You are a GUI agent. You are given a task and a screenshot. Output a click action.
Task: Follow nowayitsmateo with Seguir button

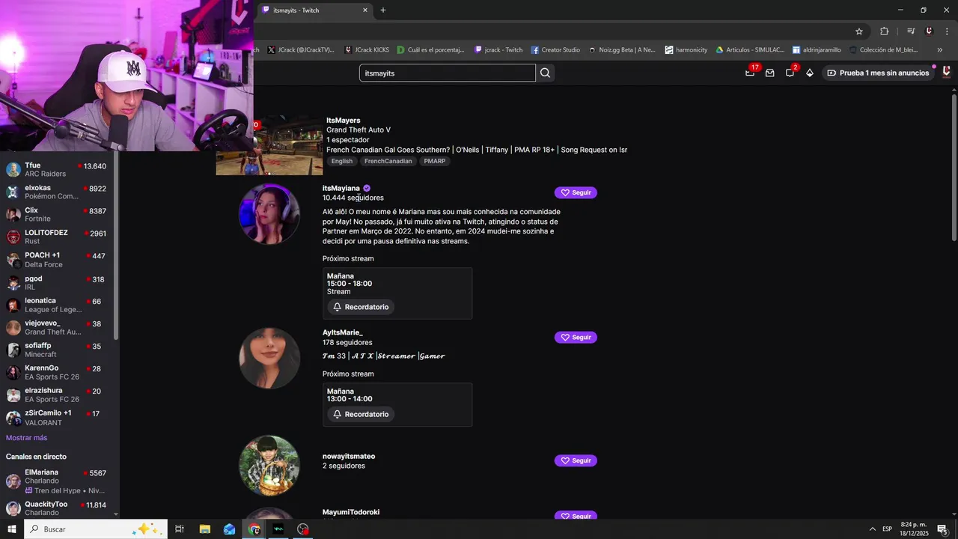(576, 460)
